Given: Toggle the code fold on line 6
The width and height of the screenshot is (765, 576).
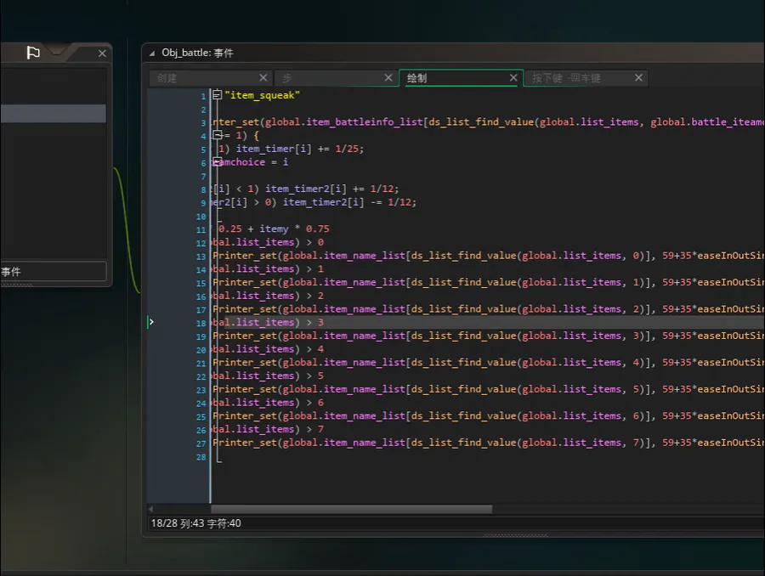Looking at the screenshot, I should pos(217,162).
